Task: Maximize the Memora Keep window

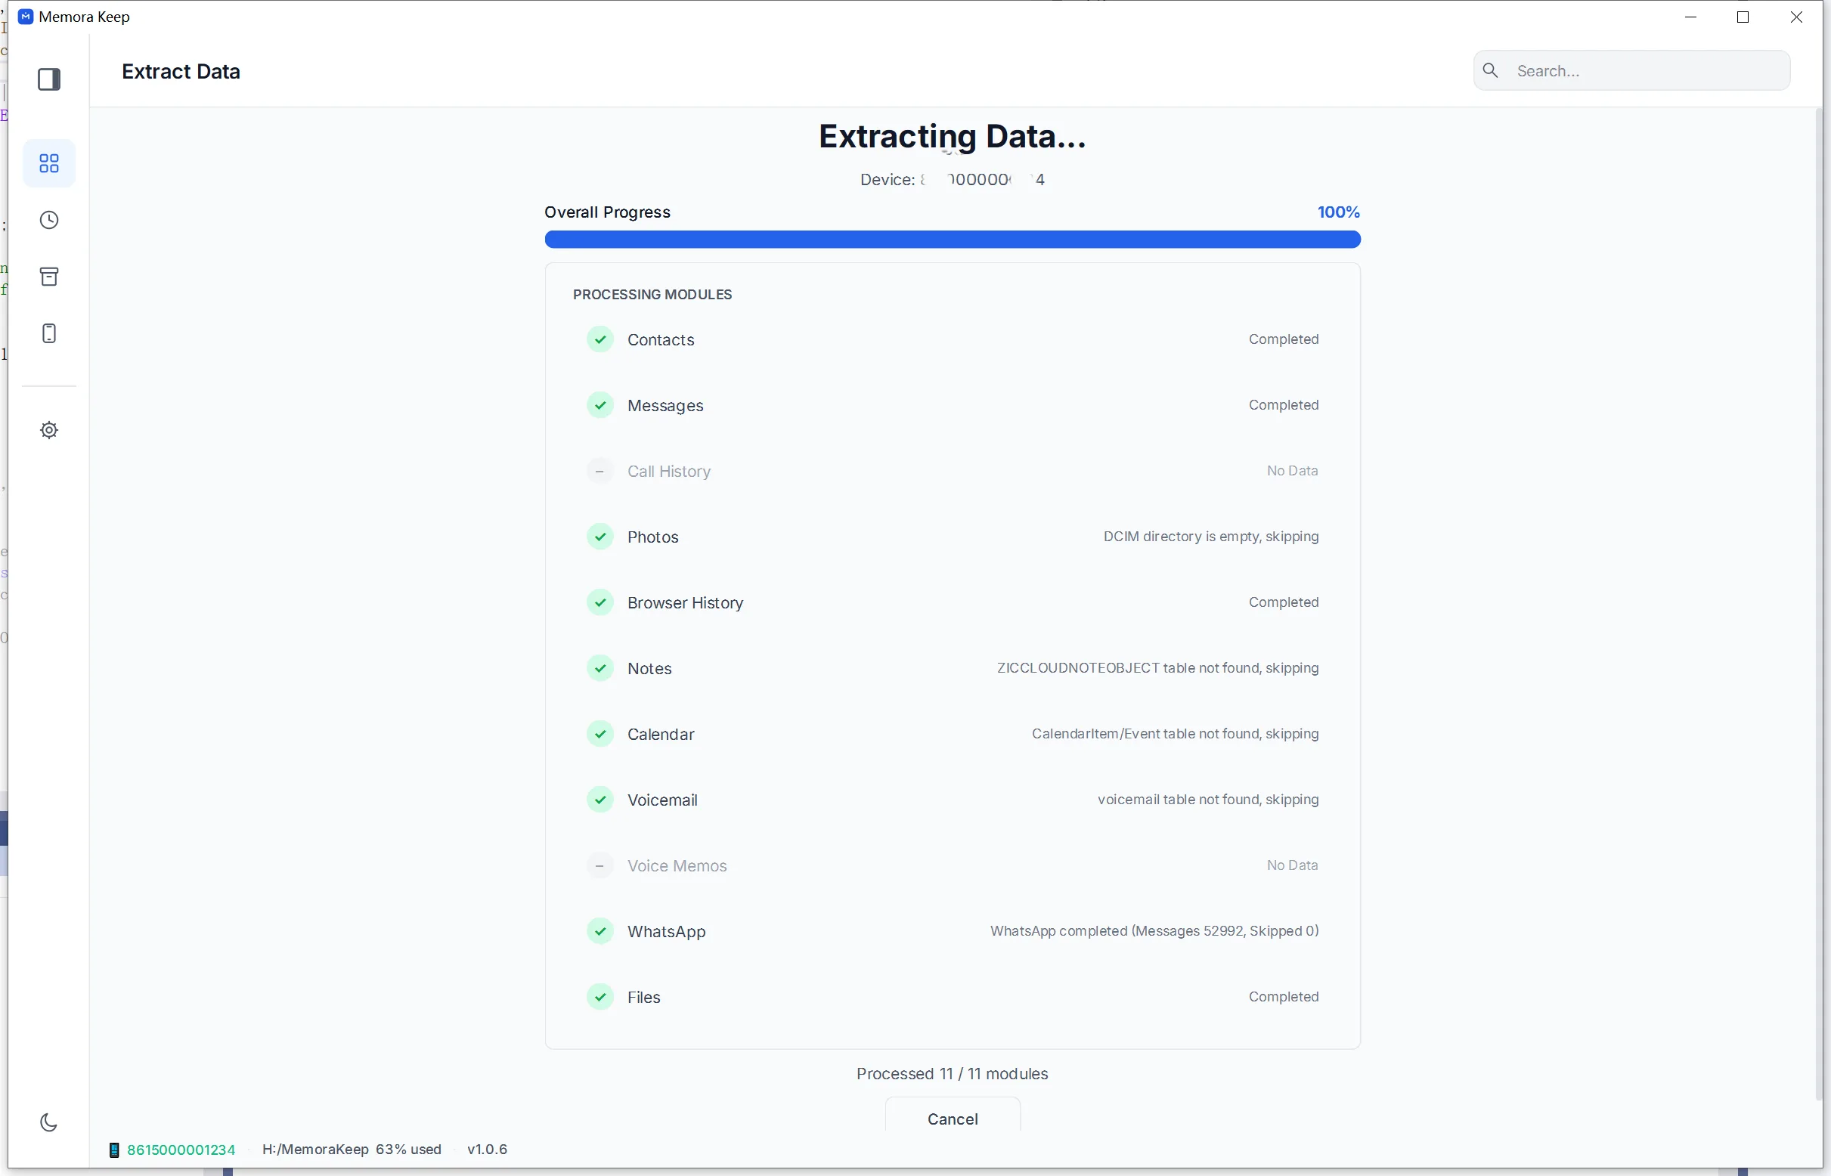Action: 1743,17
